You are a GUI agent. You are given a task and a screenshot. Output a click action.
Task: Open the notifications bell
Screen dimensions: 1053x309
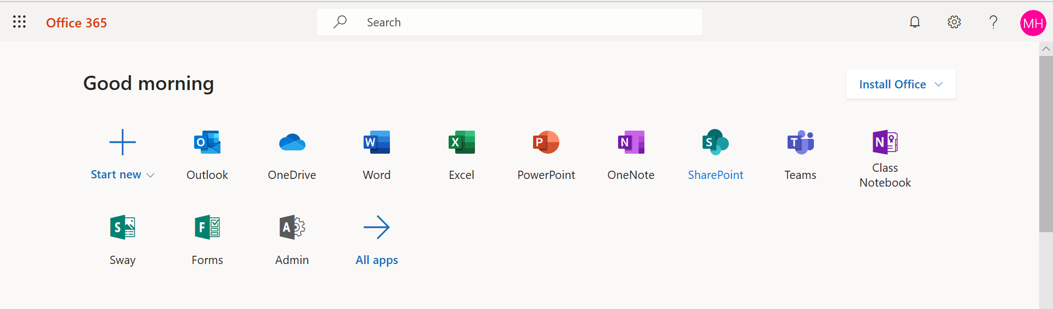tap(915, 22)
